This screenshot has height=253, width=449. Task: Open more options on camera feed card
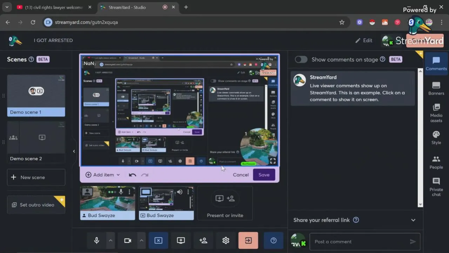pos(129,192)
